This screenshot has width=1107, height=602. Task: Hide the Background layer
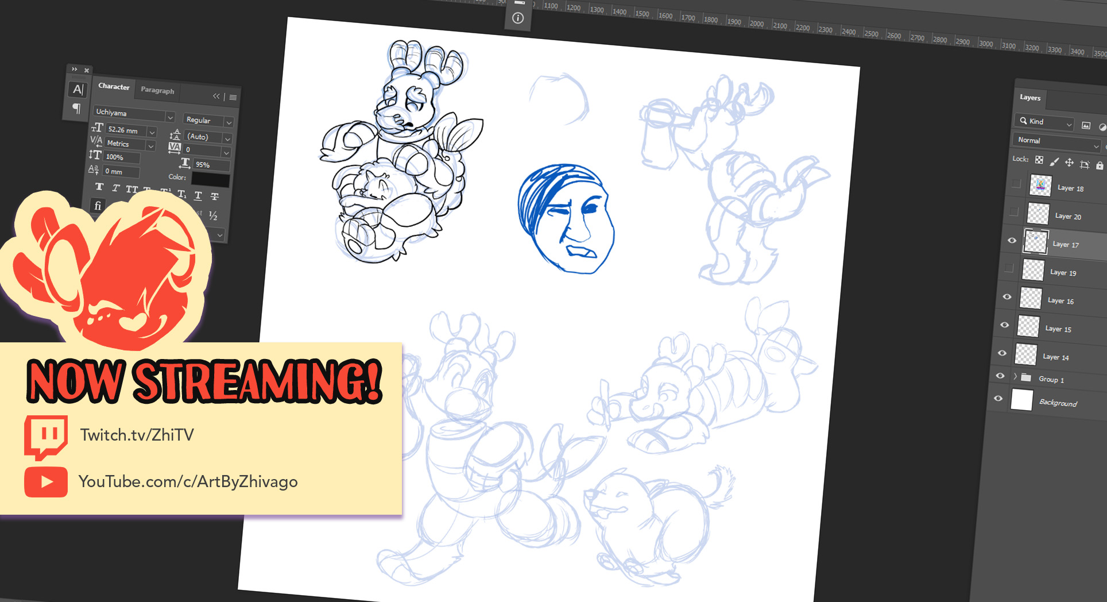tap(998, 398)
